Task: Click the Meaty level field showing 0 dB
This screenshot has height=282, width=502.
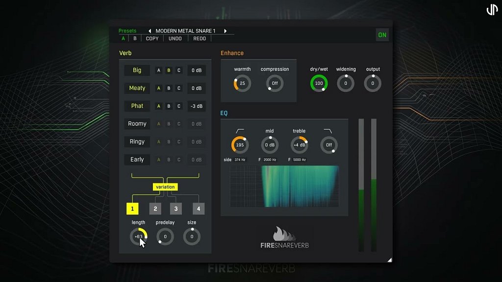Action: pyautogui.click(x=197, y=88)
